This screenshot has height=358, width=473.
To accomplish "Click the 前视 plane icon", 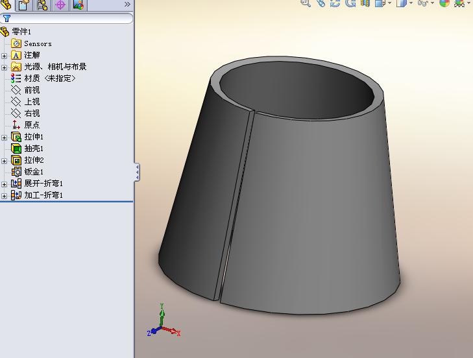I will coord(16,90).
